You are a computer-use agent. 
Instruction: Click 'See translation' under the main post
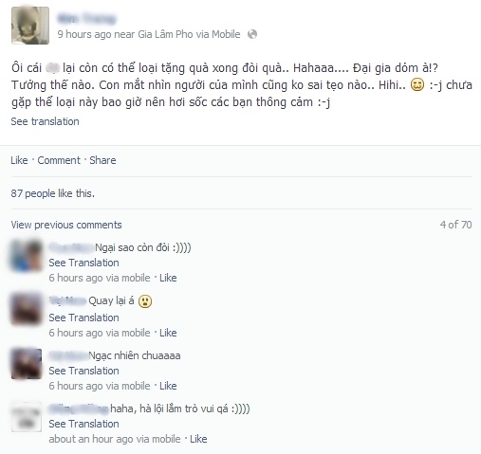(45, 121)
